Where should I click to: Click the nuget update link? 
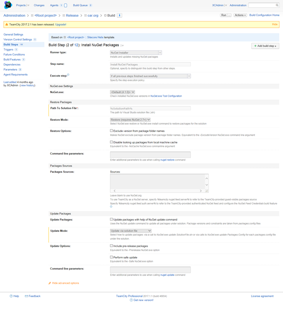tap(167, 275)
